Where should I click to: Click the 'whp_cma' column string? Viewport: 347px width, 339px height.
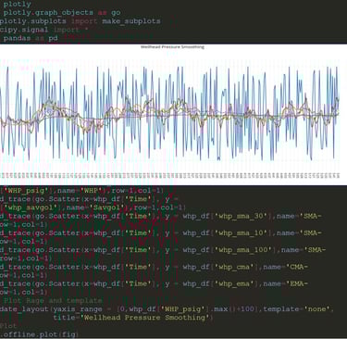[x=235, y=267]
